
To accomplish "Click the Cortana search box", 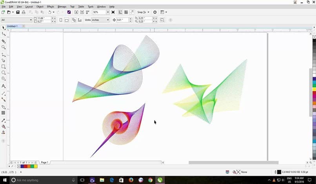I will click(43, 180).
